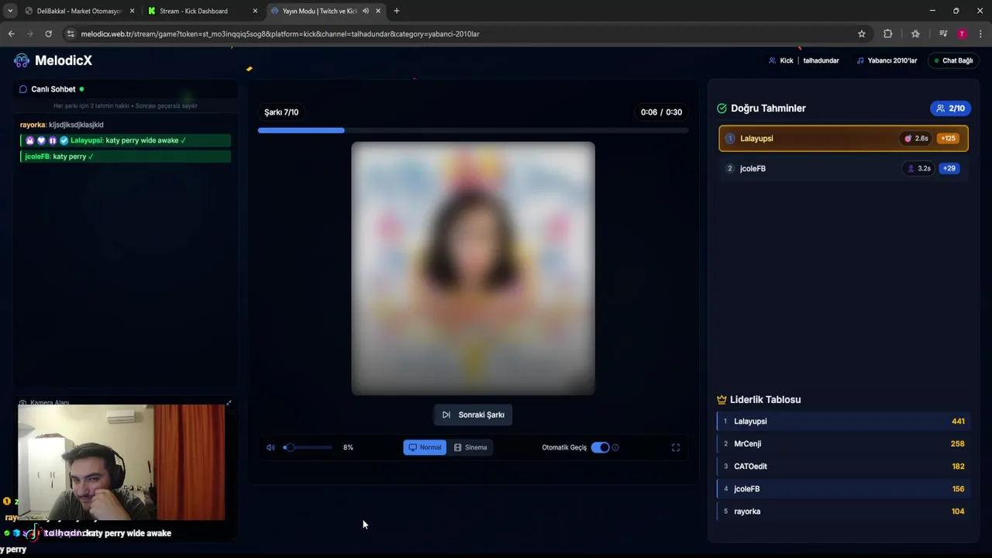Toggle the Otomatik Geçiş switch
Screen dimensions: 992x558
(600, 447)
